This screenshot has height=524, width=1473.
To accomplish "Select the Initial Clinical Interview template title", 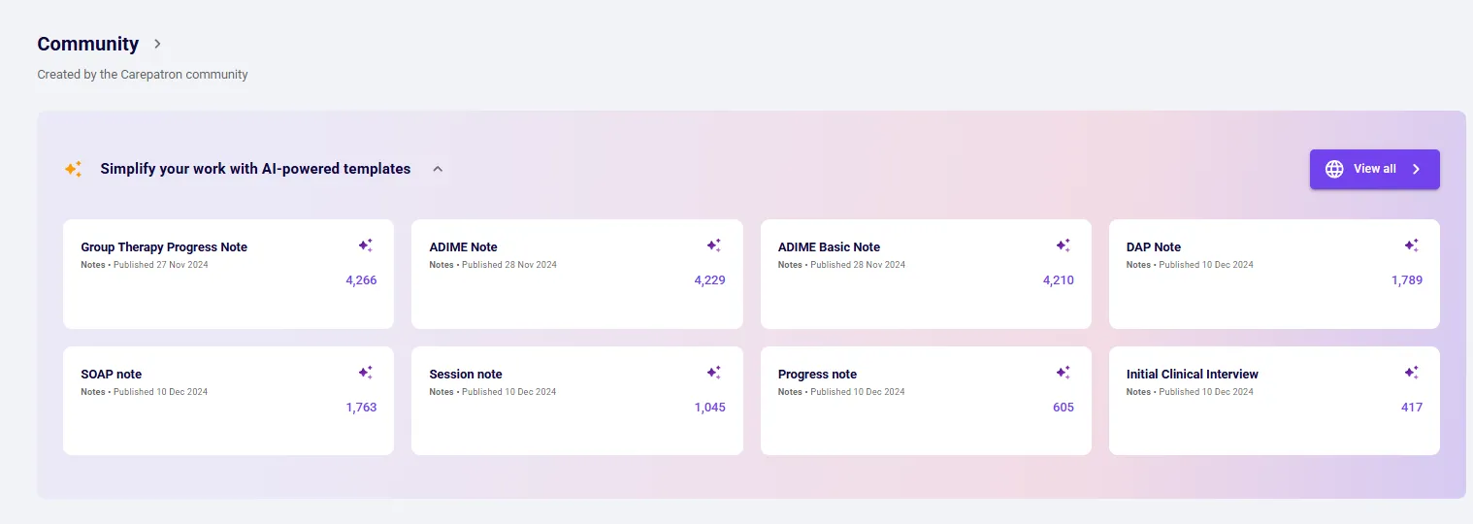I will coord(1192,375).
